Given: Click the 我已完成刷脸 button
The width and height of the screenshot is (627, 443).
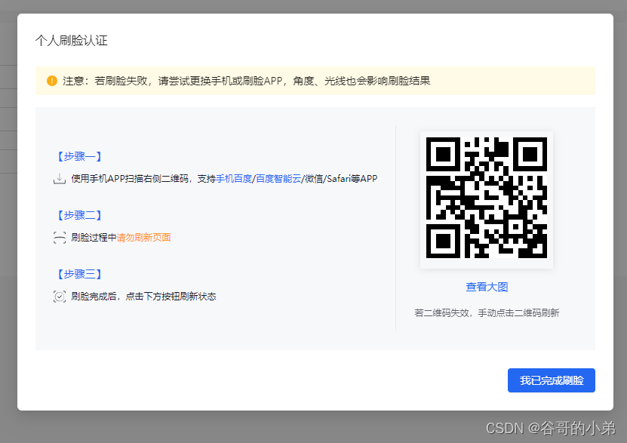Looking at the screenshot, I should click(x=552, y=380).
